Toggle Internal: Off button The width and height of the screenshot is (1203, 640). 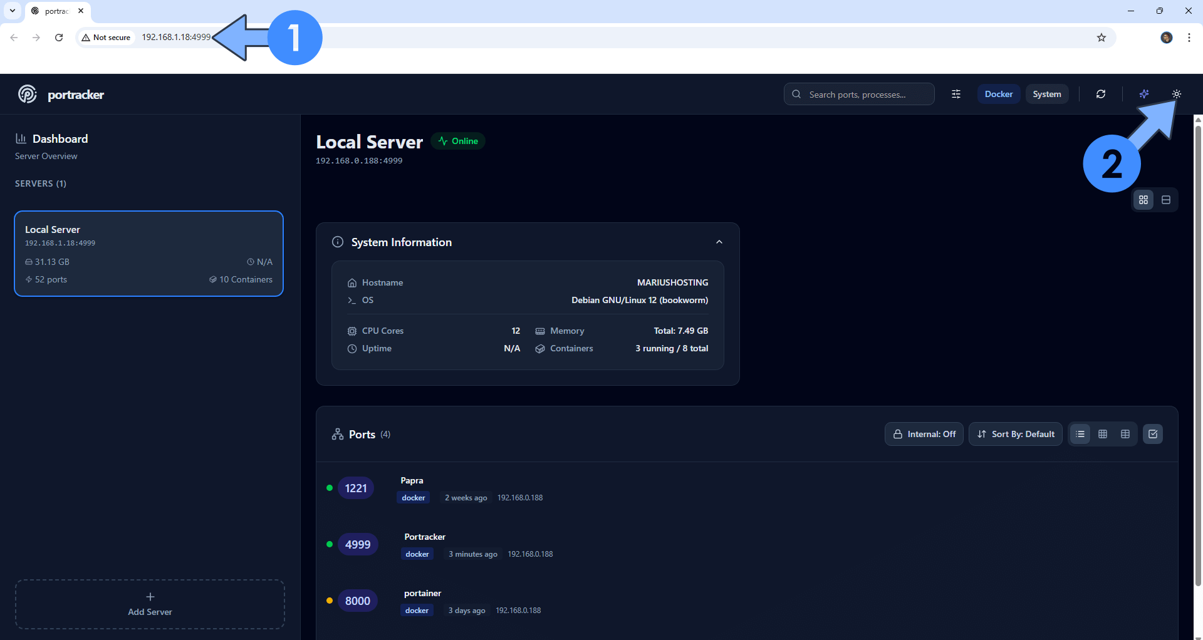pos(924,434)
